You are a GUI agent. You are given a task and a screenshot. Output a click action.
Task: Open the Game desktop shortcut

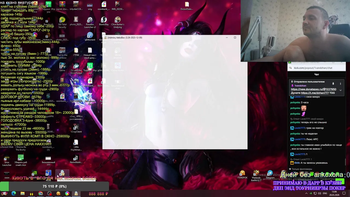(x=62, y=67)
